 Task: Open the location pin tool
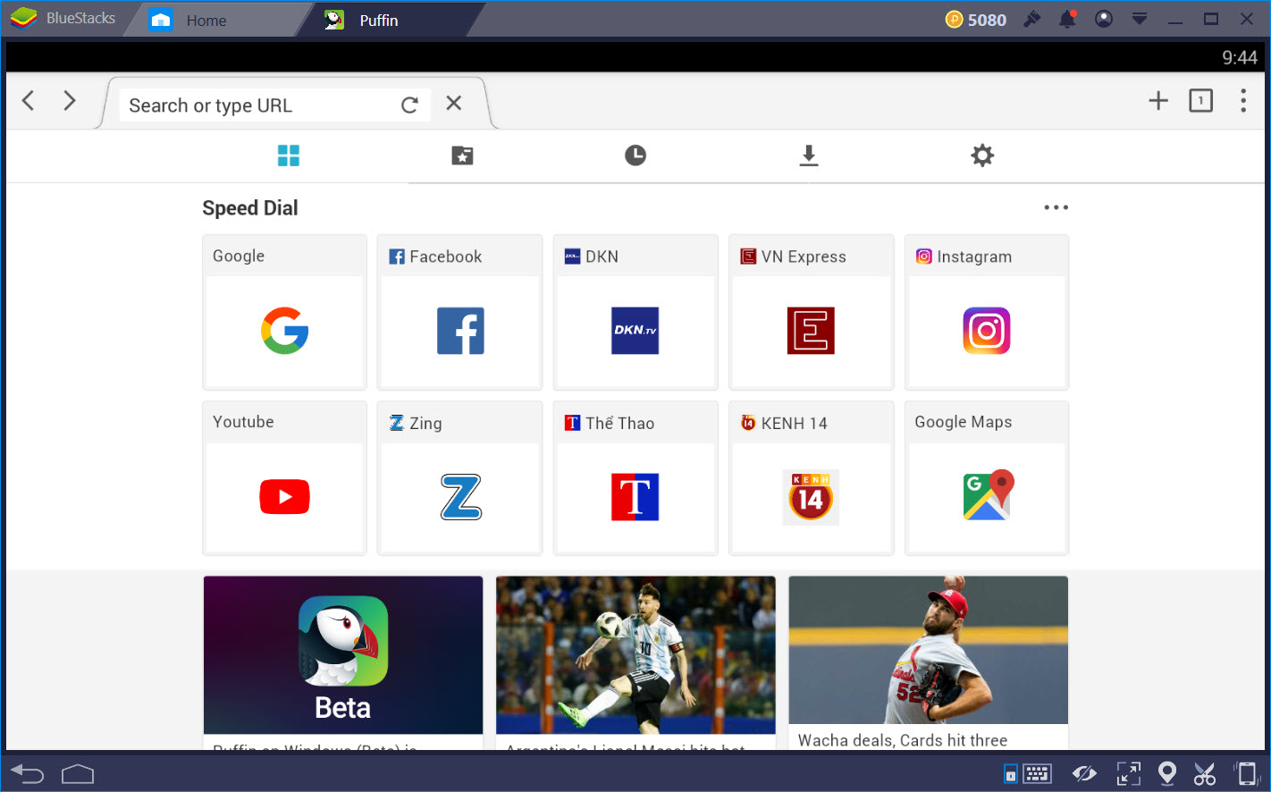1166,773
